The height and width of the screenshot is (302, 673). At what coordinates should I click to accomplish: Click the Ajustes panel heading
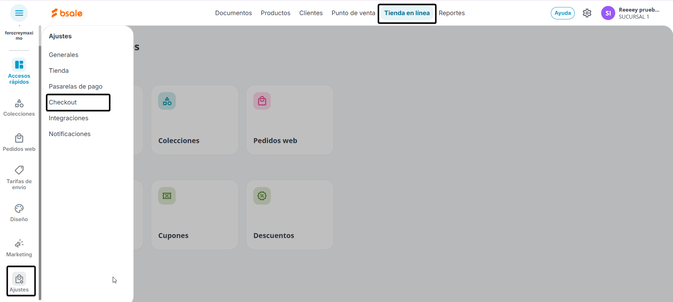[60, 36]
